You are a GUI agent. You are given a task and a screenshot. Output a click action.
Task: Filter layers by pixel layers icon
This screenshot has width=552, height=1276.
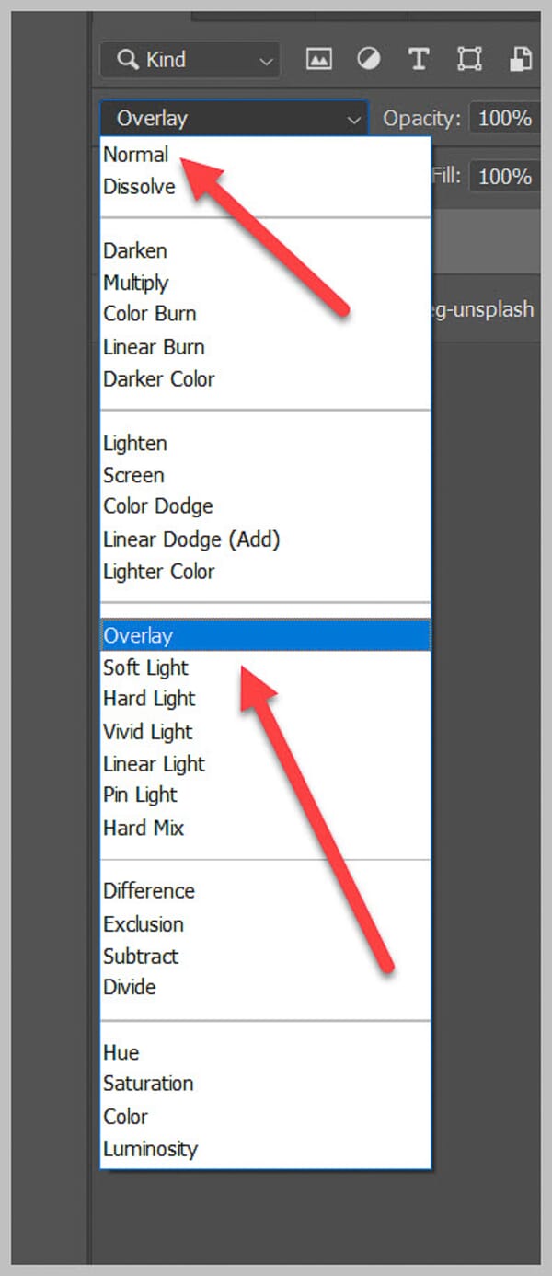coord(317,58)
